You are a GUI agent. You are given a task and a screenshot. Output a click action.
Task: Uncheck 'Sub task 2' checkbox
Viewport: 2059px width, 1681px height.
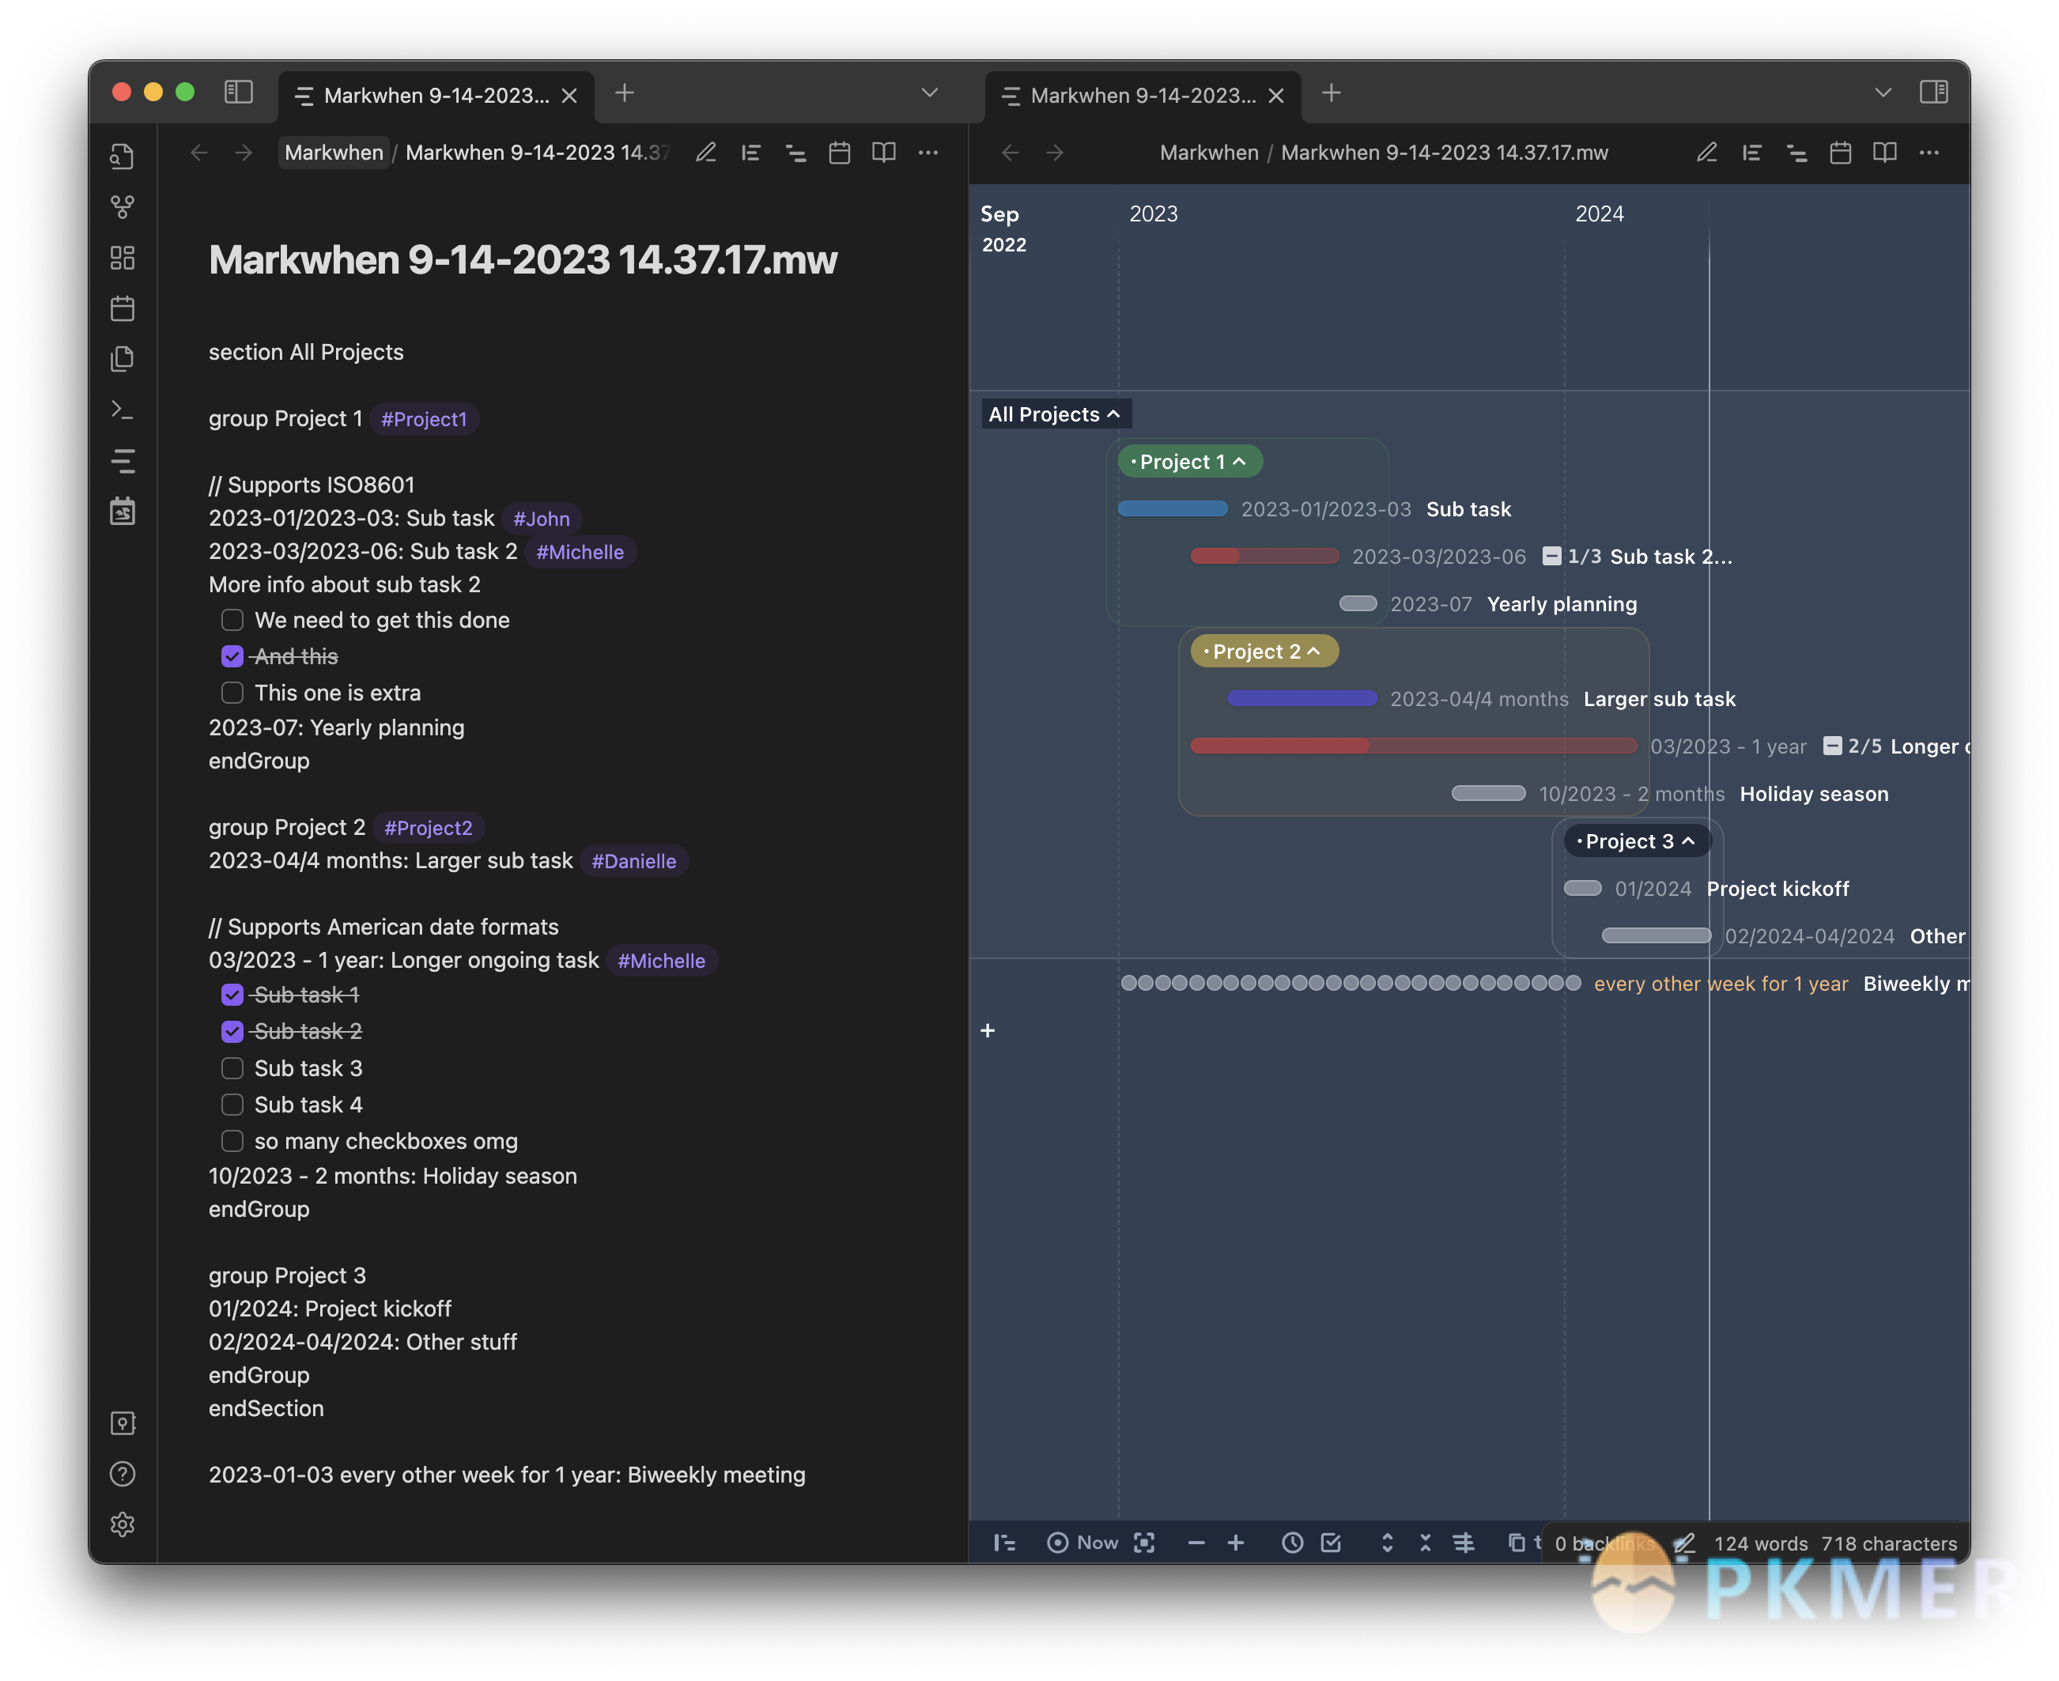(232, 1031)
